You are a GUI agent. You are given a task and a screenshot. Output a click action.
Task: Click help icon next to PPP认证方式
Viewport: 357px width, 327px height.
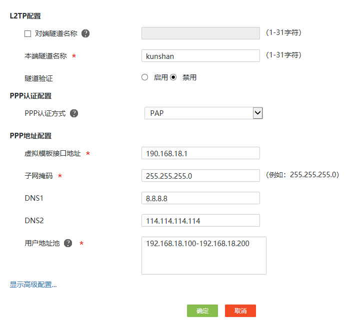[74, 113]
